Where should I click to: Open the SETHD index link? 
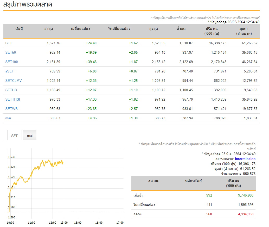pyautogui.click(x=11, y=90)
